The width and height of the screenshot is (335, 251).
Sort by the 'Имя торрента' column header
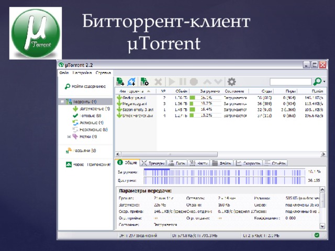click(x=136, y=91)
